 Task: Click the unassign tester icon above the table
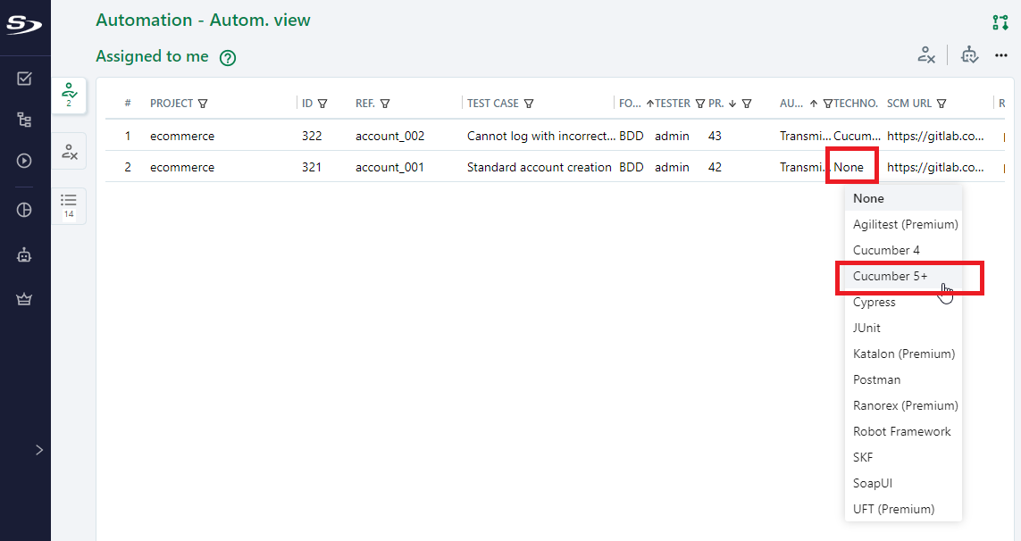click(x=926, y=54)
